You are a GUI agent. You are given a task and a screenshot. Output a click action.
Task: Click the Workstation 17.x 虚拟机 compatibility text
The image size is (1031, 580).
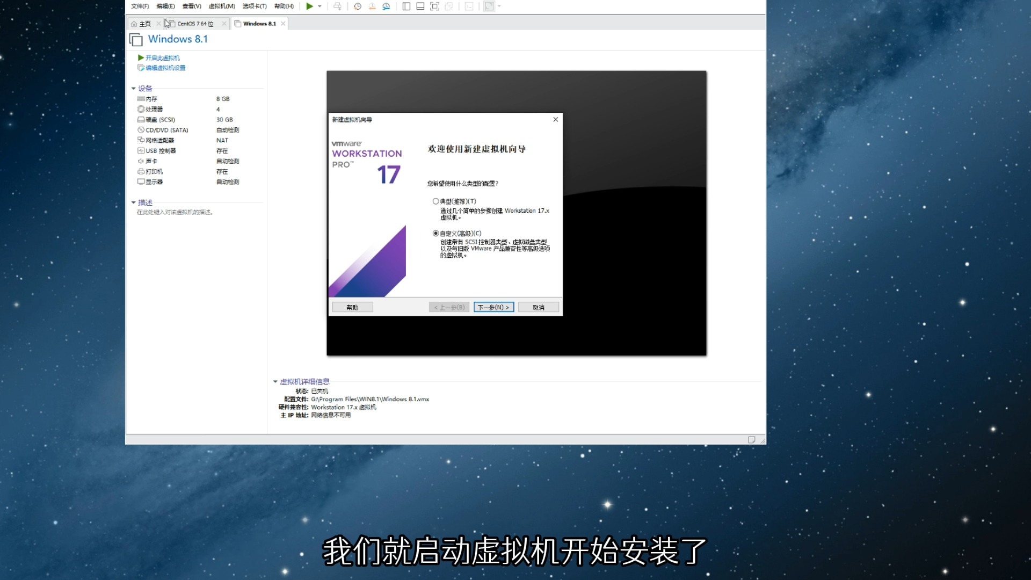(x=344, y=408)
